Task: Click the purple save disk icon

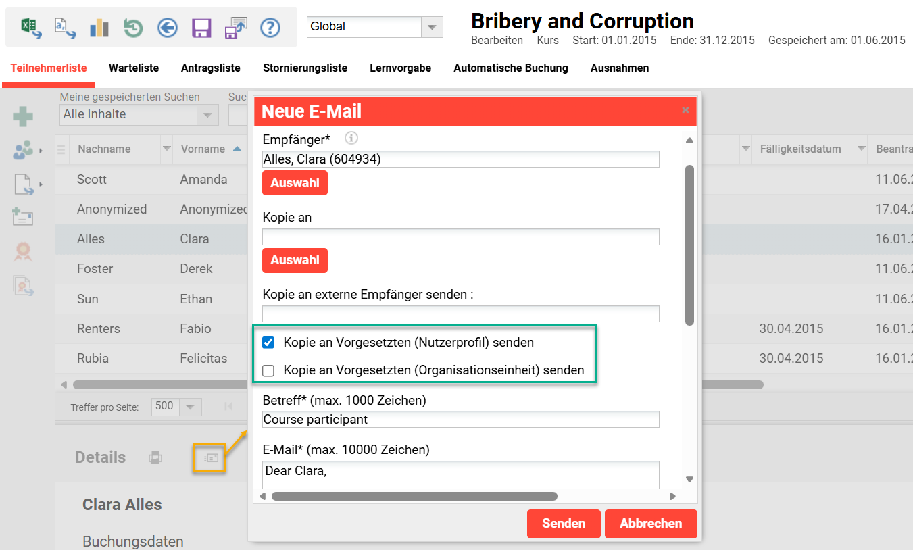Action: (201, 28)
